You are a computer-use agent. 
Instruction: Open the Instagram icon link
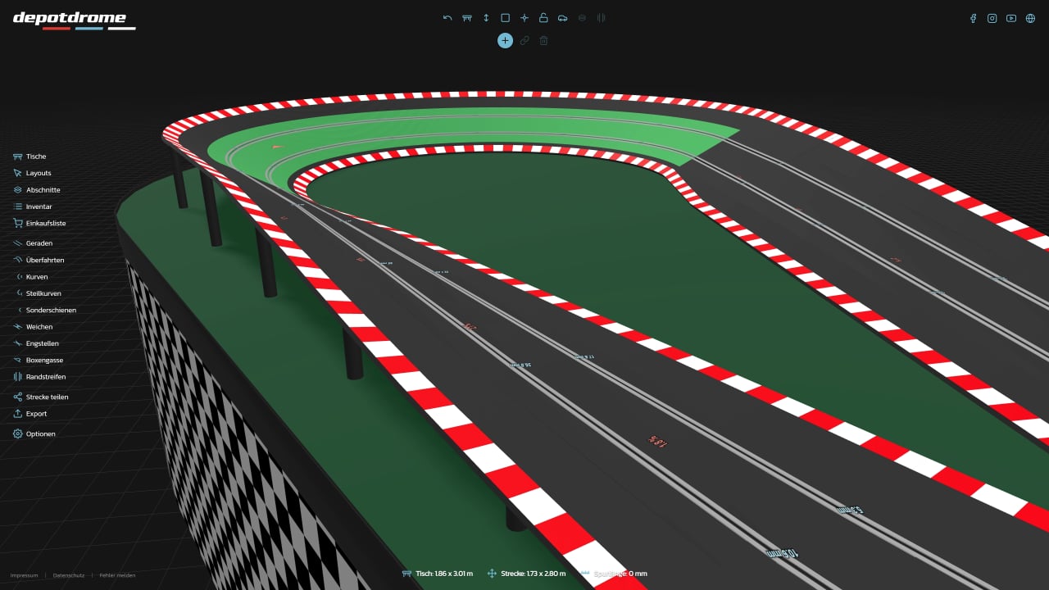tap(992, 18)
